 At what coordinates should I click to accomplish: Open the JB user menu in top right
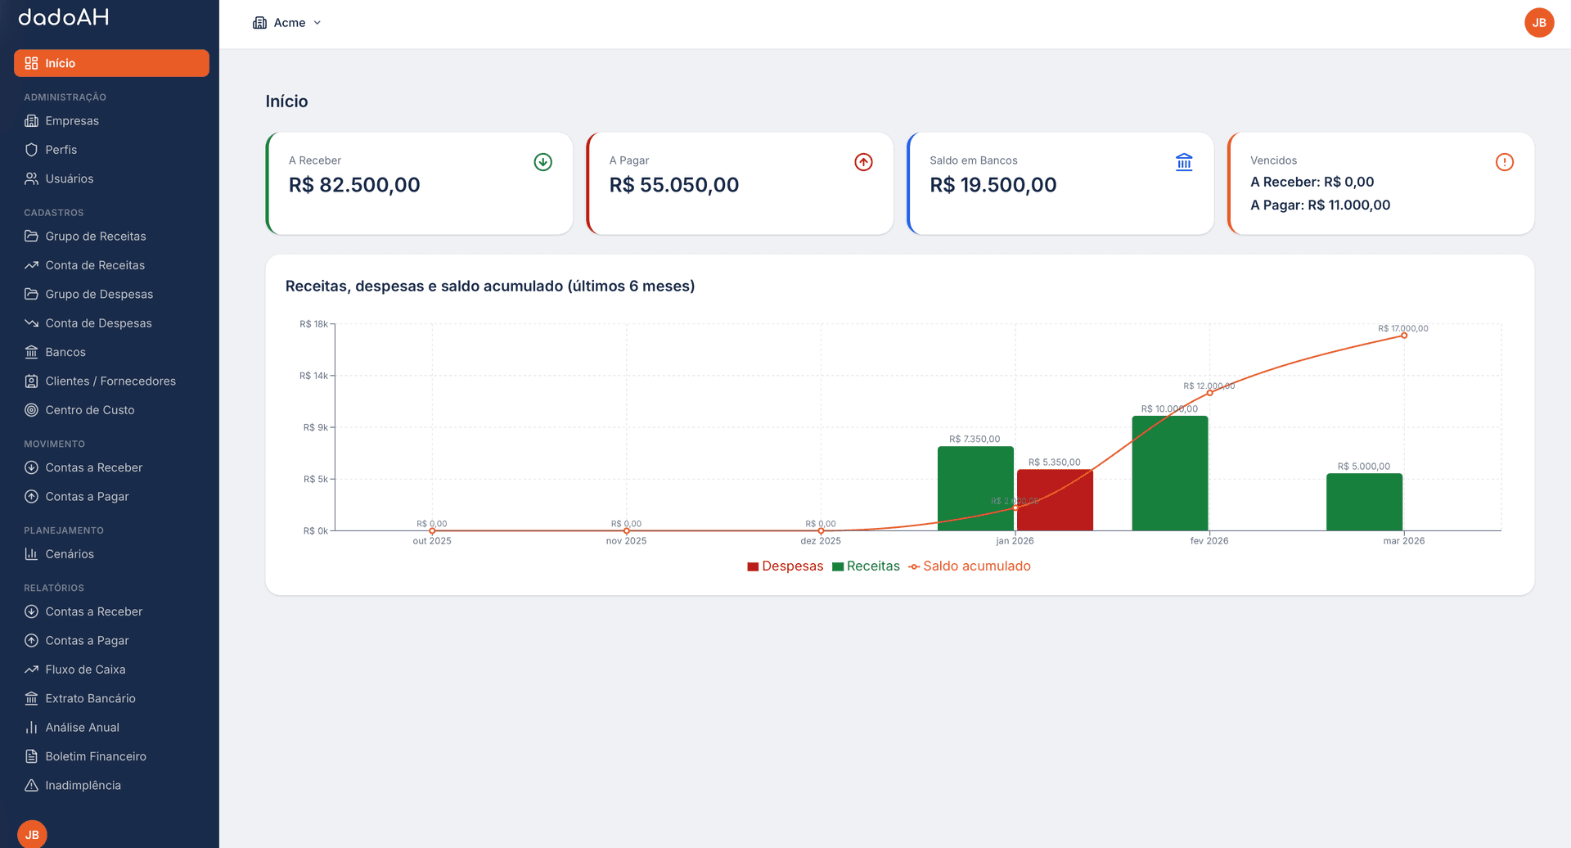click(1538, 23)
